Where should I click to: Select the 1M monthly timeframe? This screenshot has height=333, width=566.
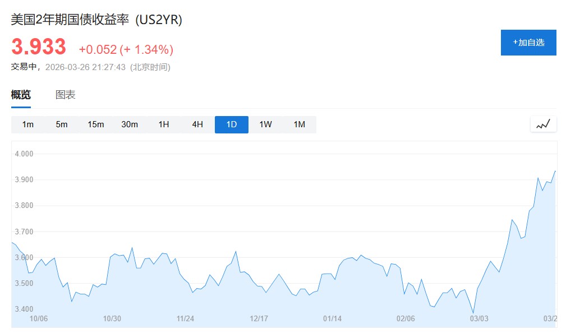click(300, 124)
